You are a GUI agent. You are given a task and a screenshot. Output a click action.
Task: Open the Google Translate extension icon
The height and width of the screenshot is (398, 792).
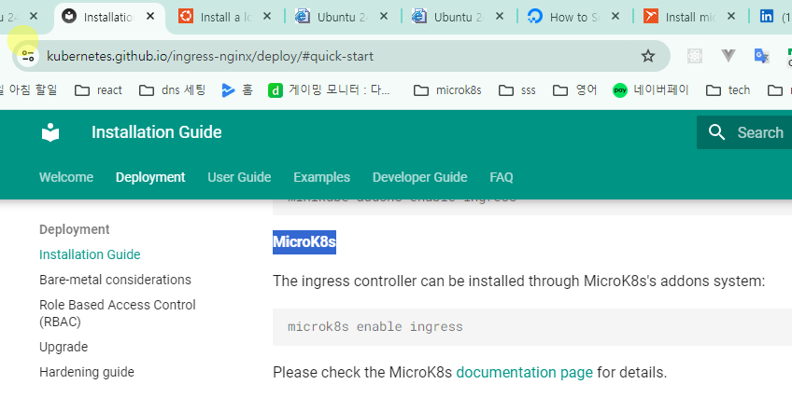point(761,56)
